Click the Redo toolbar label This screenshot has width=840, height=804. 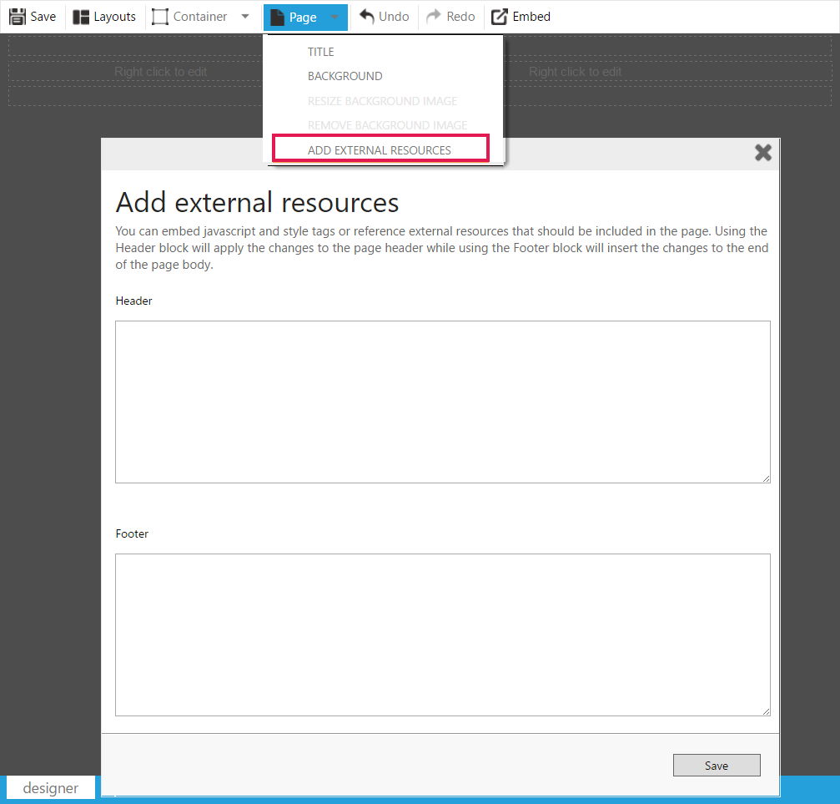[460, 17]
